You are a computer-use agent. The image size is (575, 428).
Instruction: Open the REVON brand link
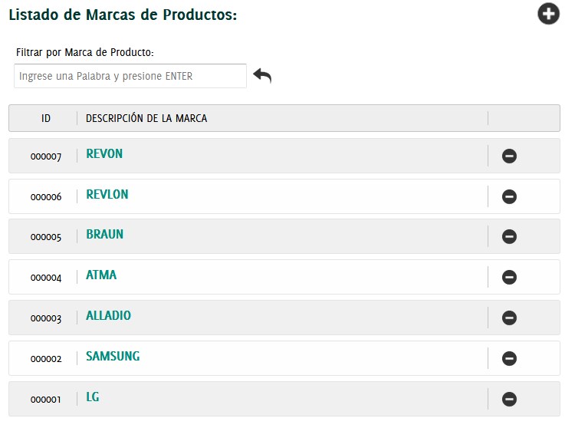click(x=104, y=154)
